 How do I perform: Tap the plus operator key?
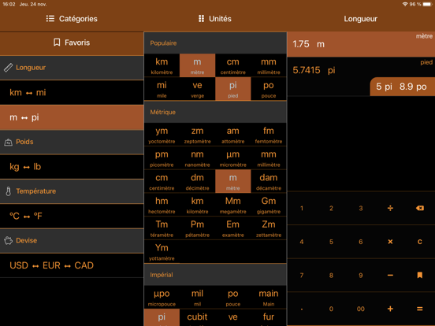tap(390, 309)
